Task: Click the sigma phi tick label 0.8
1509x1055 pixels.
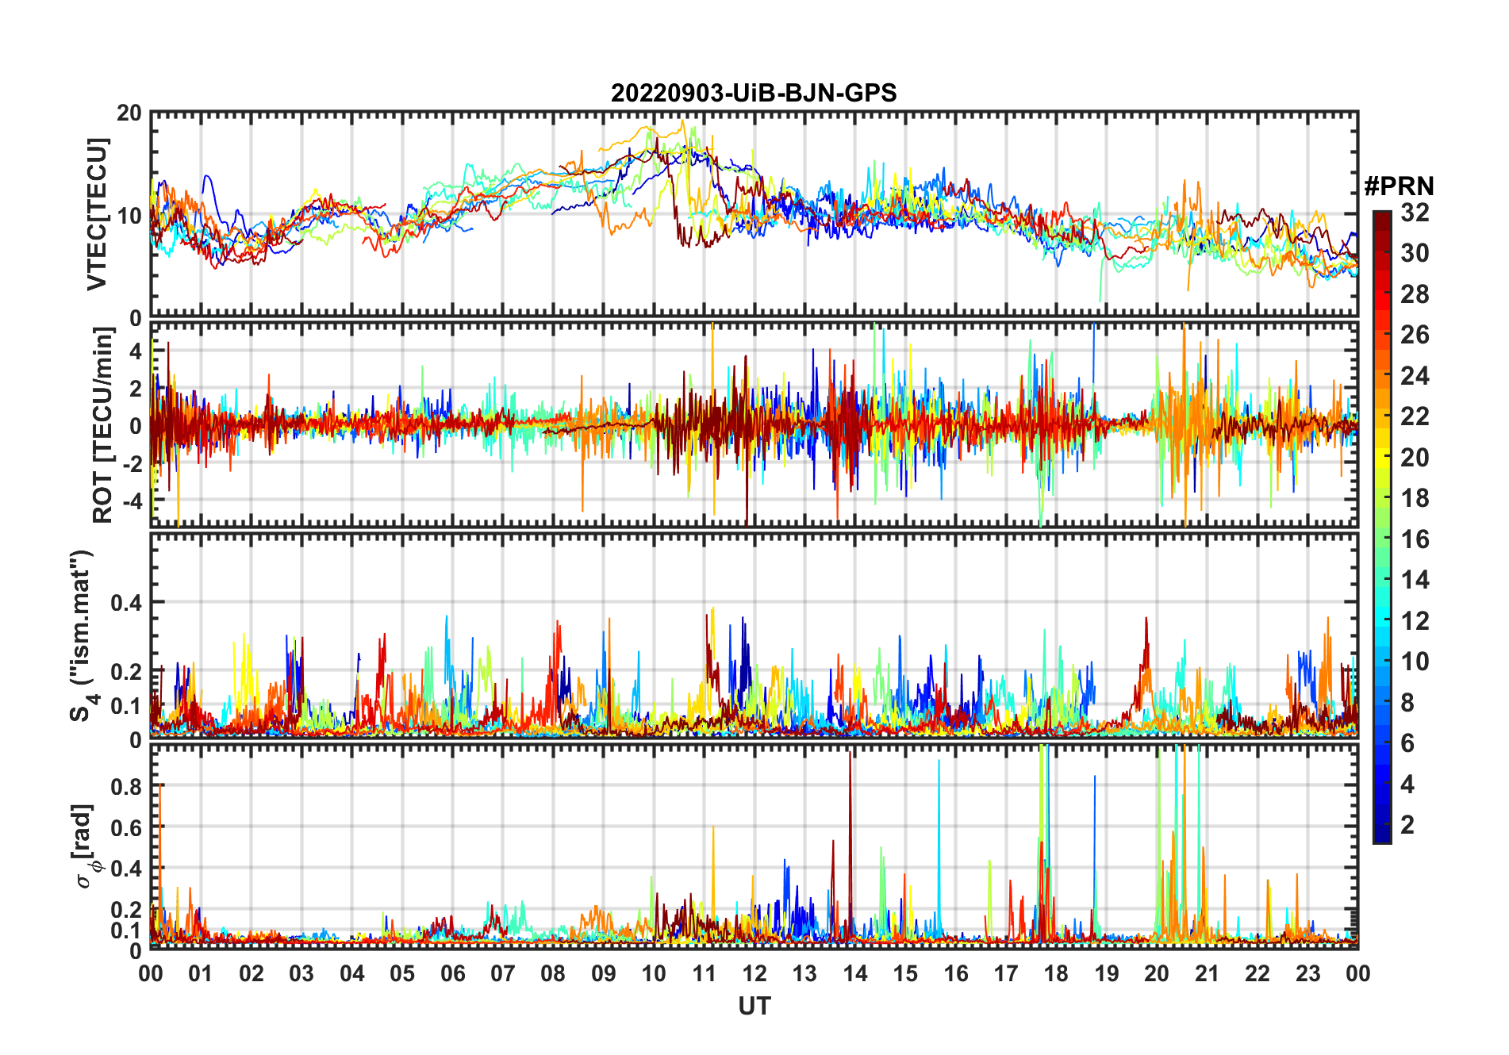Action: tap(126, 787)
